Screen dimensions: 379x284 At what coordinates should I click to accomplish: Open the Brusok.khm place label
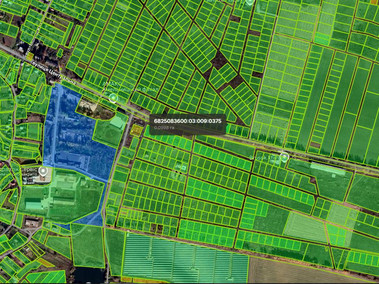click(x=264, y=157)
